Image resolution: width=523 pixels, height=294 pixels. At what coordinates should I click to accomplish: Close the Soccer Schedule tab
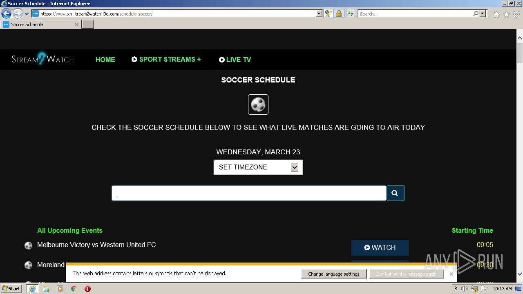click(76, 24)
